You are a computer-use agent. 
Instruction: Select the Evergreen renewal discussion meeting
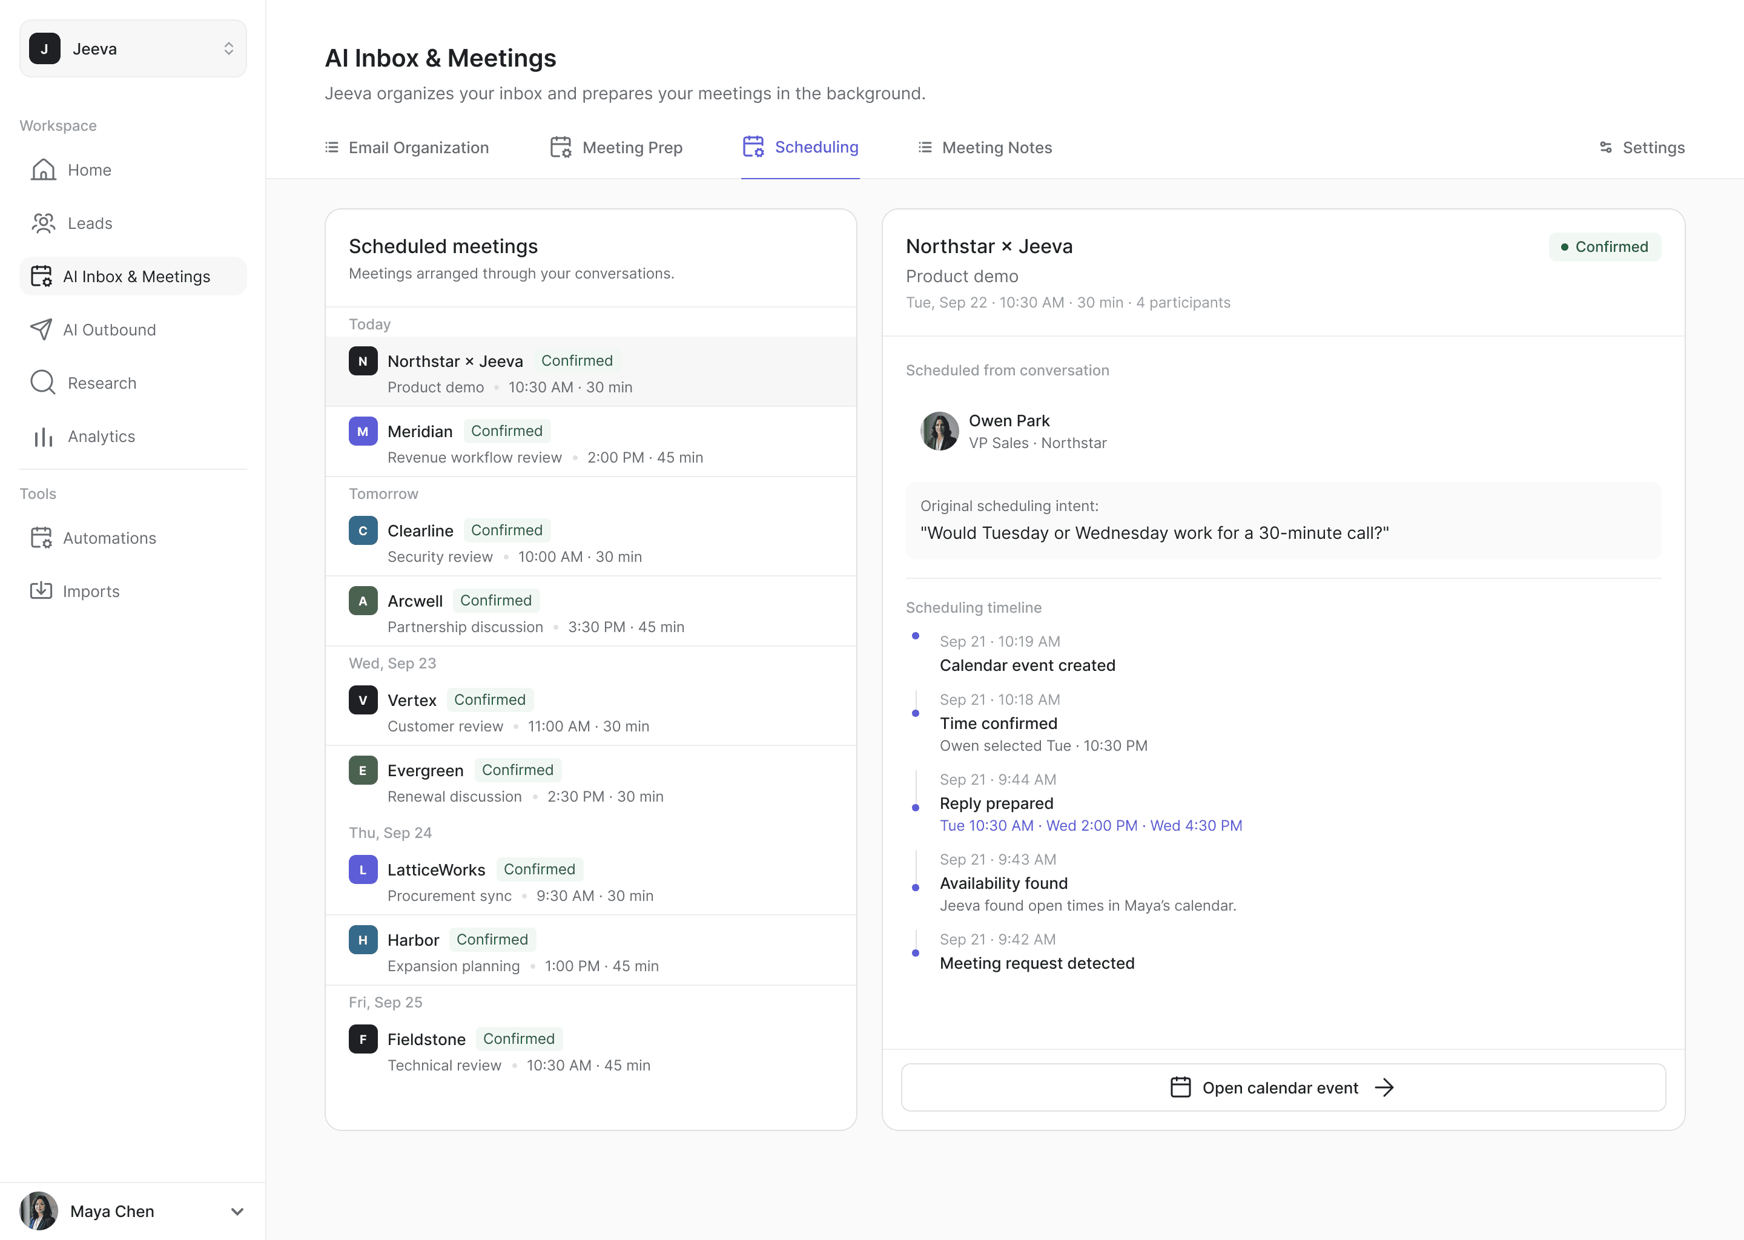click(591, 781)
